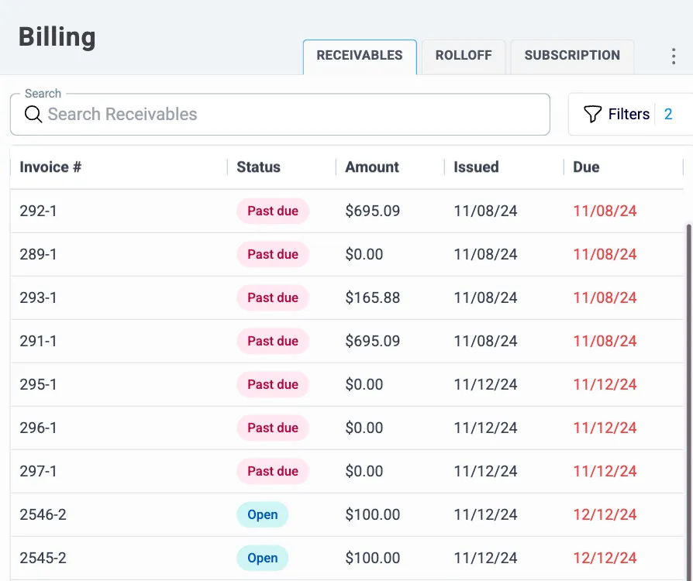693x581 pixels.
Task: Open invoice 2546-2 row
Action: [x=43, y=514]
